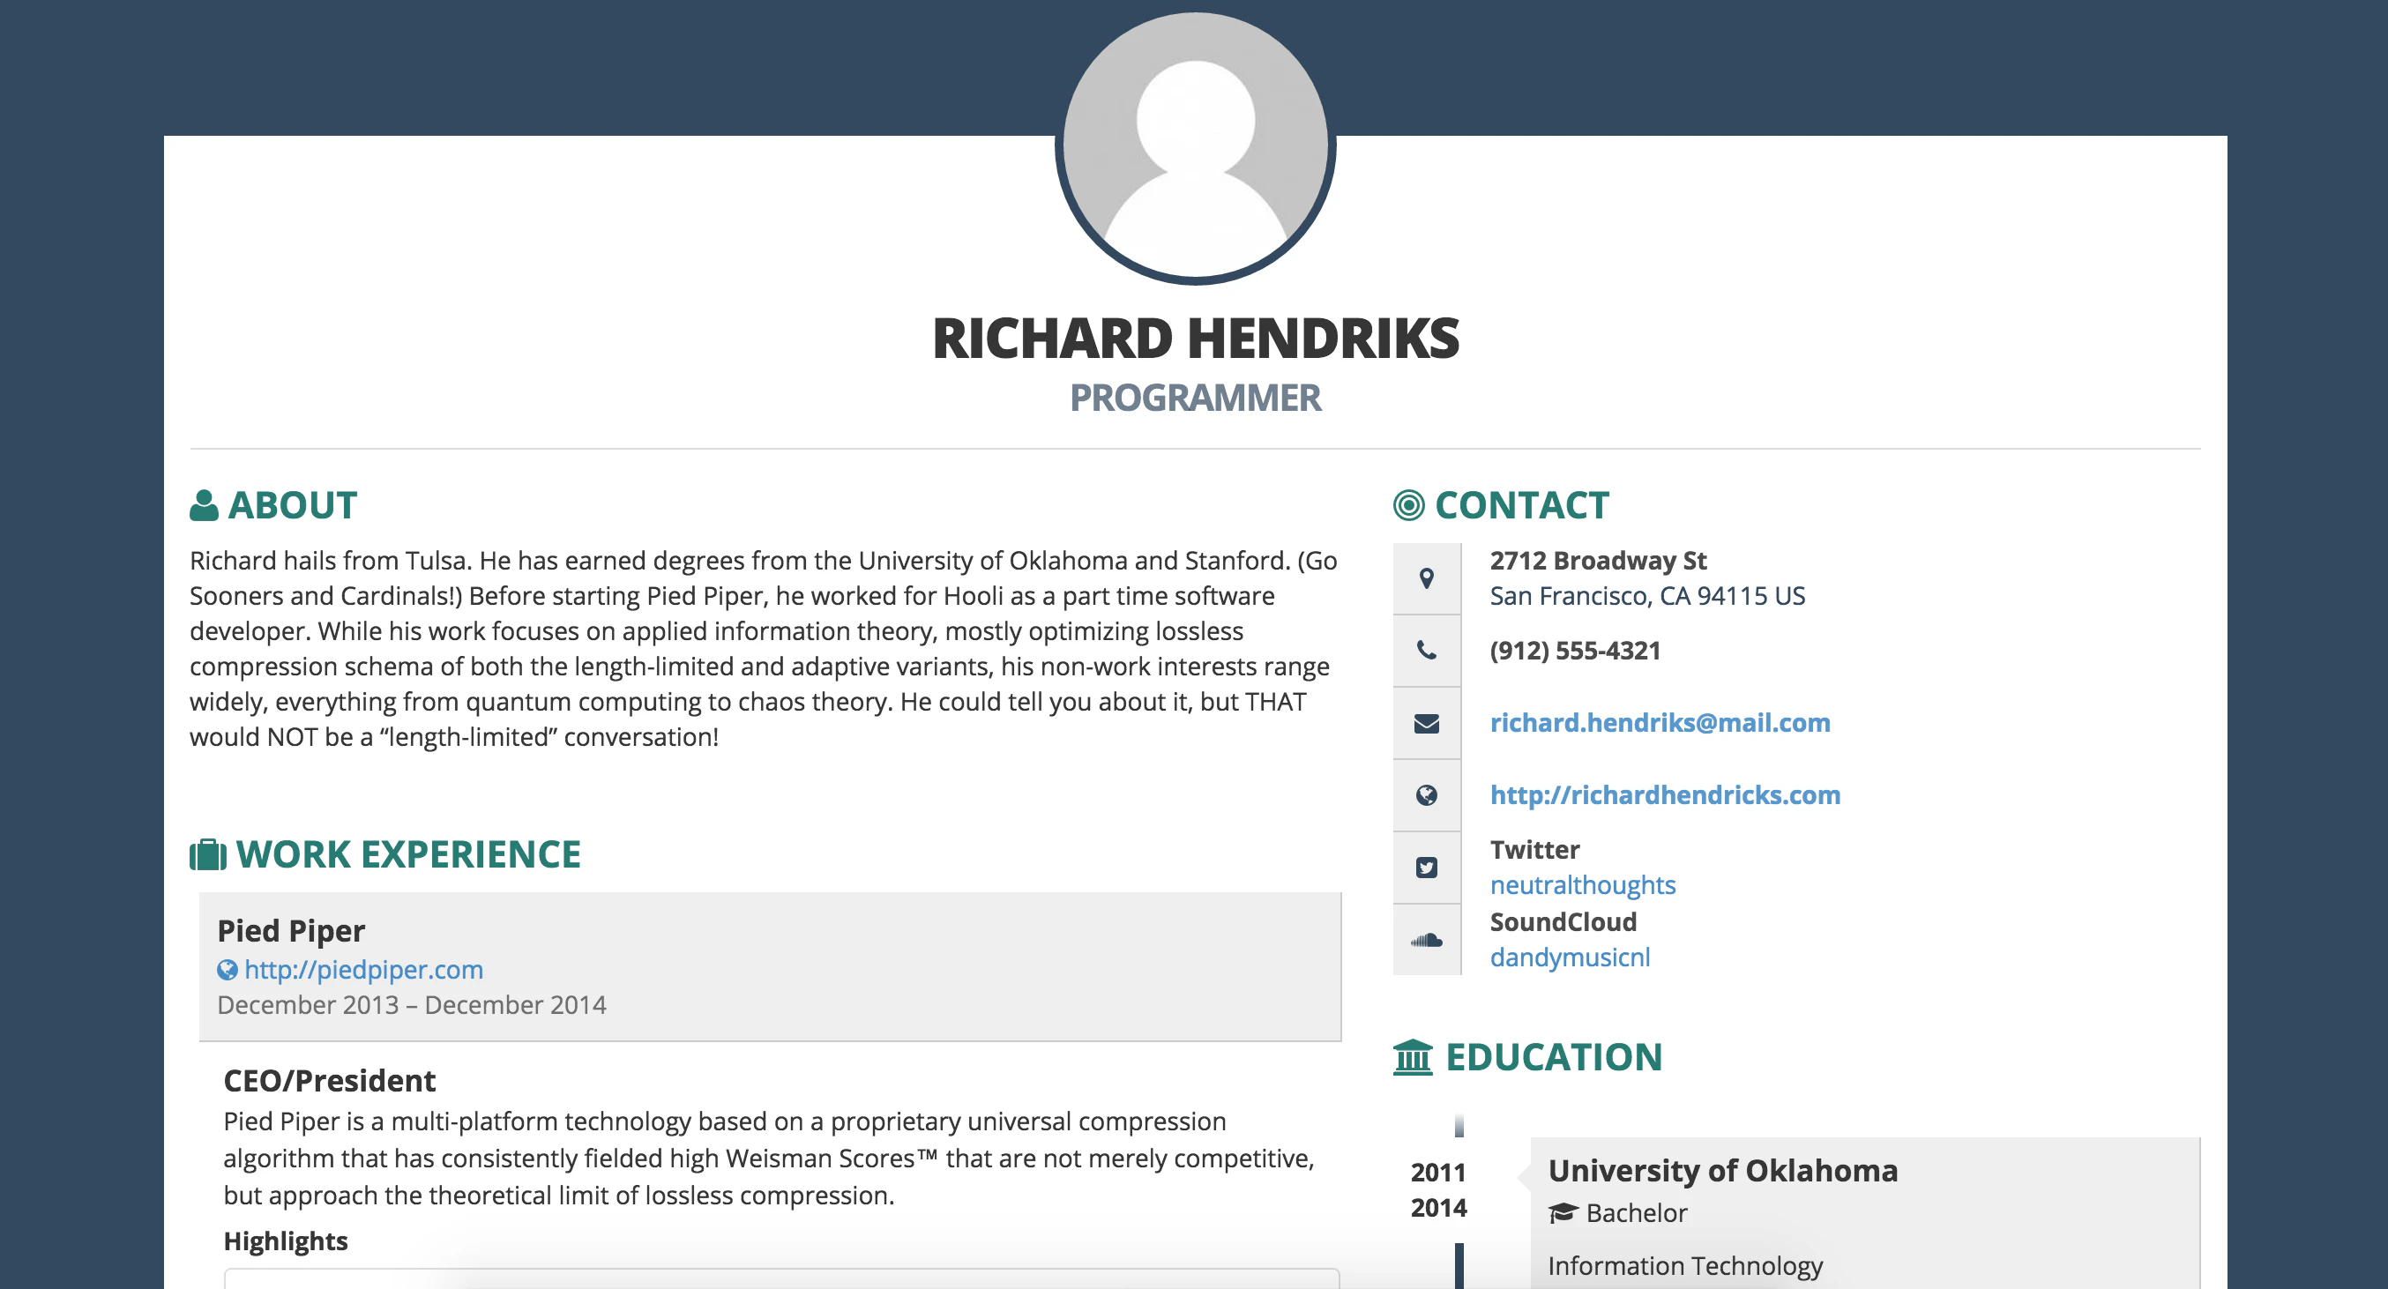2388x1289 pixels.
Task: Open the dandymusicnl SoundCloud link
Action: point(1570,957)
